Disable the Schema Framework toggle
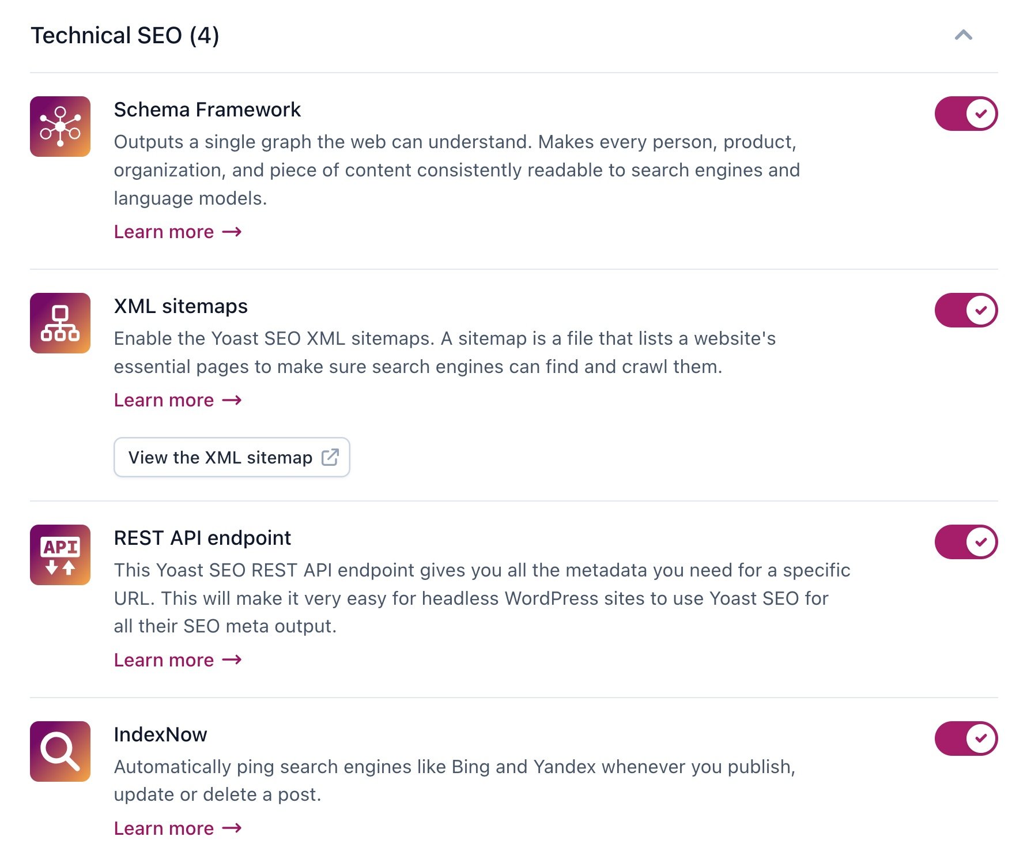The height and width of the screenshot is (859, 1027). tap(966, 114)
